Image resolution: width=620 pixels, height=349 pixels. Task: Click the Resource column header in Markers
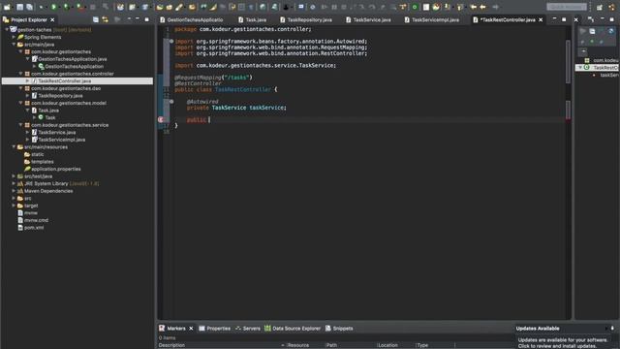298,345
